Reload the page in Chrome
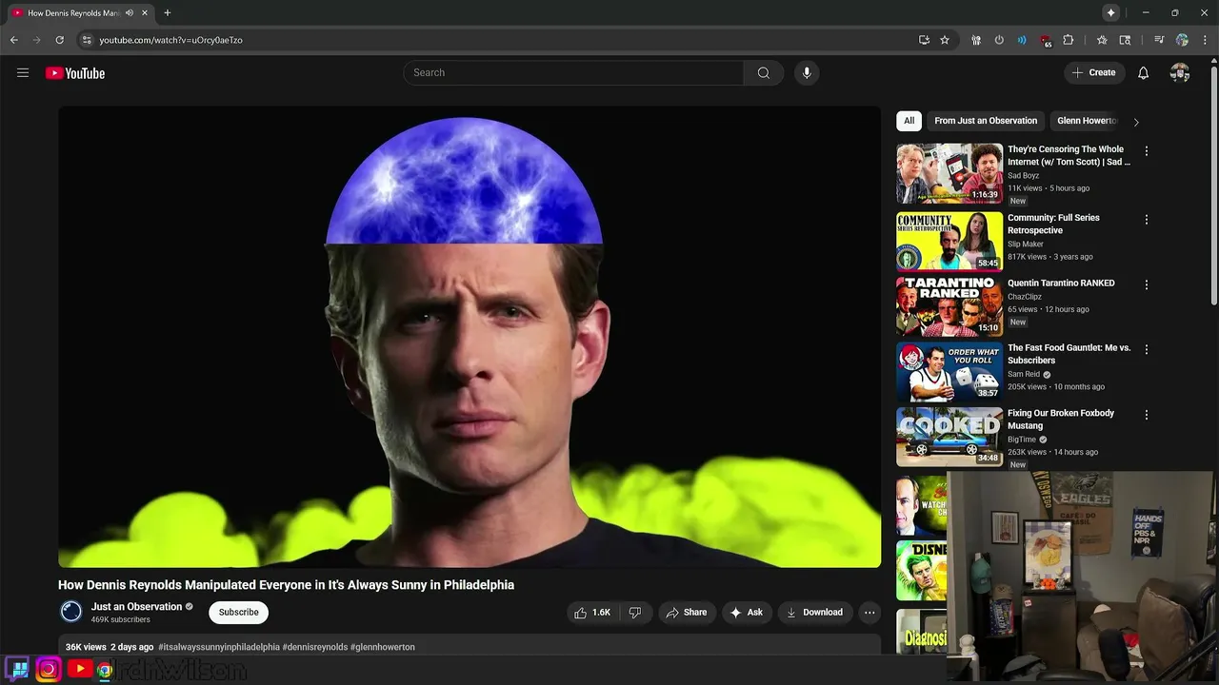 click(x=59, y=40)
